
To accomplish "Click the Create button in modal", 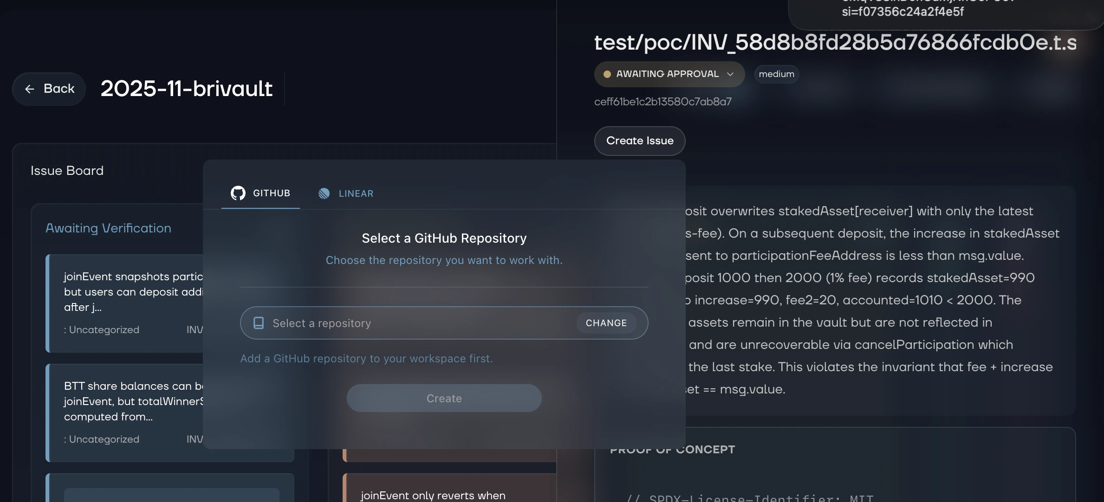I will click(444, 398).
